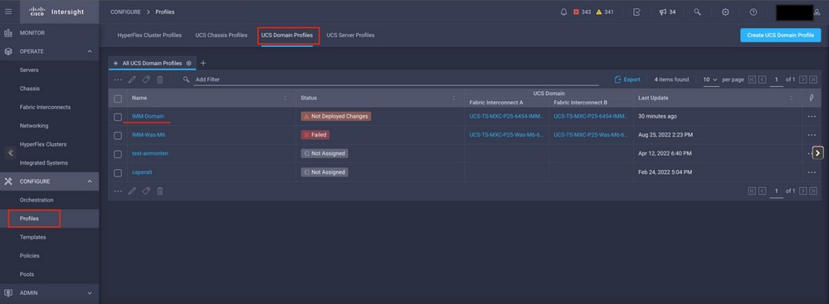Check the test-anmonten row checkbox
This screenshot has width=829, height=304.
point(118,153)
